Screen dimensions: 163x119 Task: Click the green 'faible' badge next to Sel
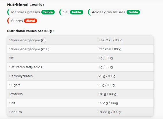click(x=77, y=12)
